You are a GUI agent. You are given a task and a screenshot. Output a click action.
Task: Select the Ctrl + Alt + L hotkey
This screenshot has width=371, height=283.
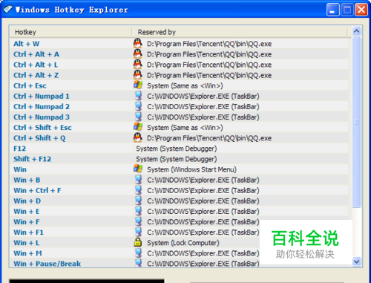[36, 65]
